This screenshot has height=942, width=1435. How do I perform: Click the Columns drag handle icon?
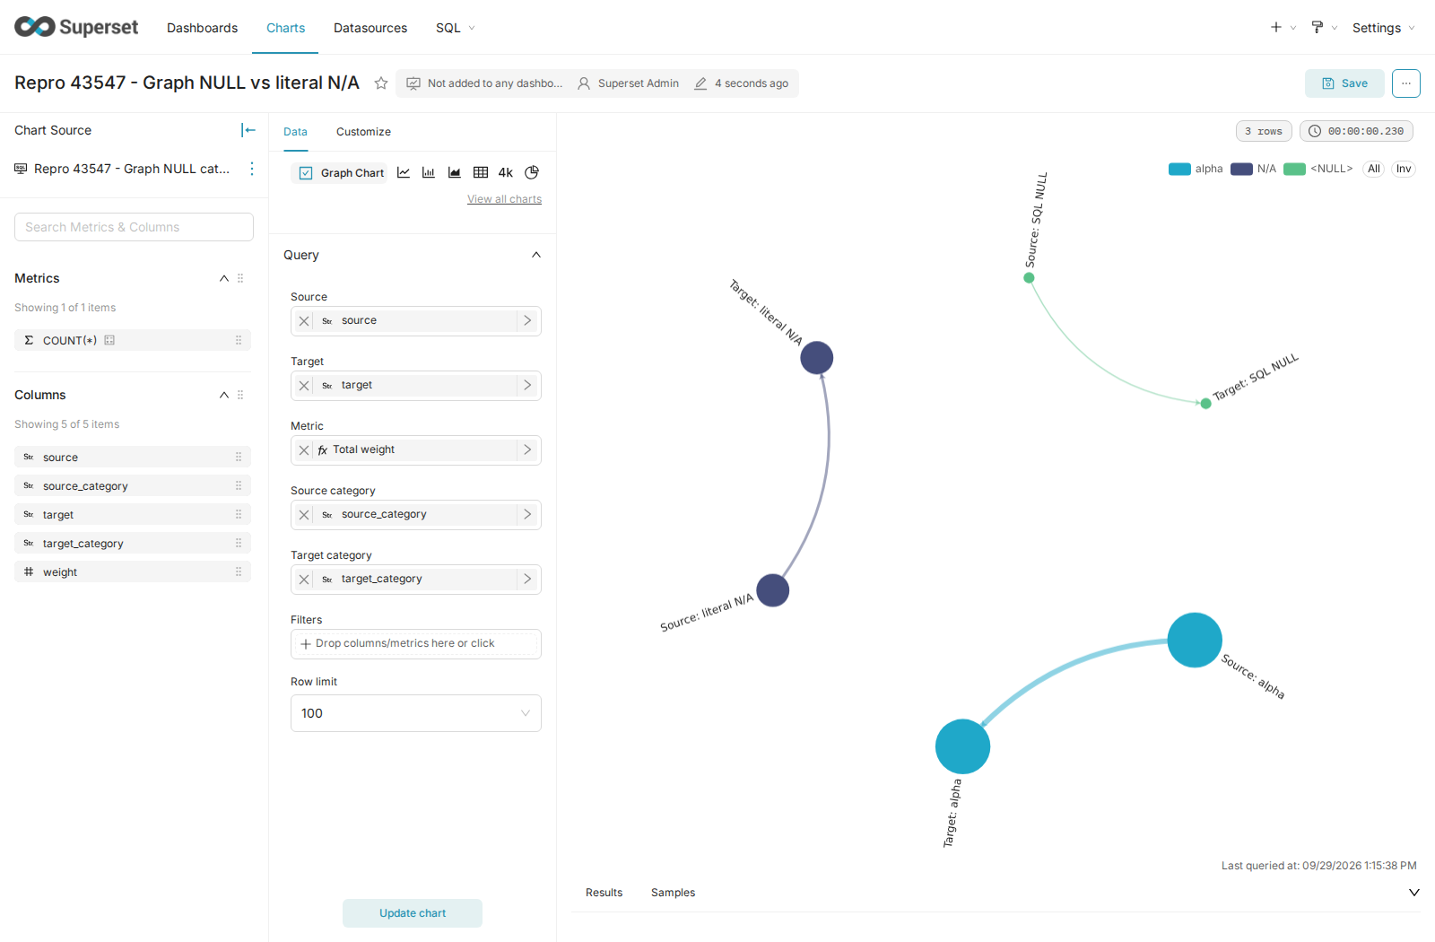(240, 395)
